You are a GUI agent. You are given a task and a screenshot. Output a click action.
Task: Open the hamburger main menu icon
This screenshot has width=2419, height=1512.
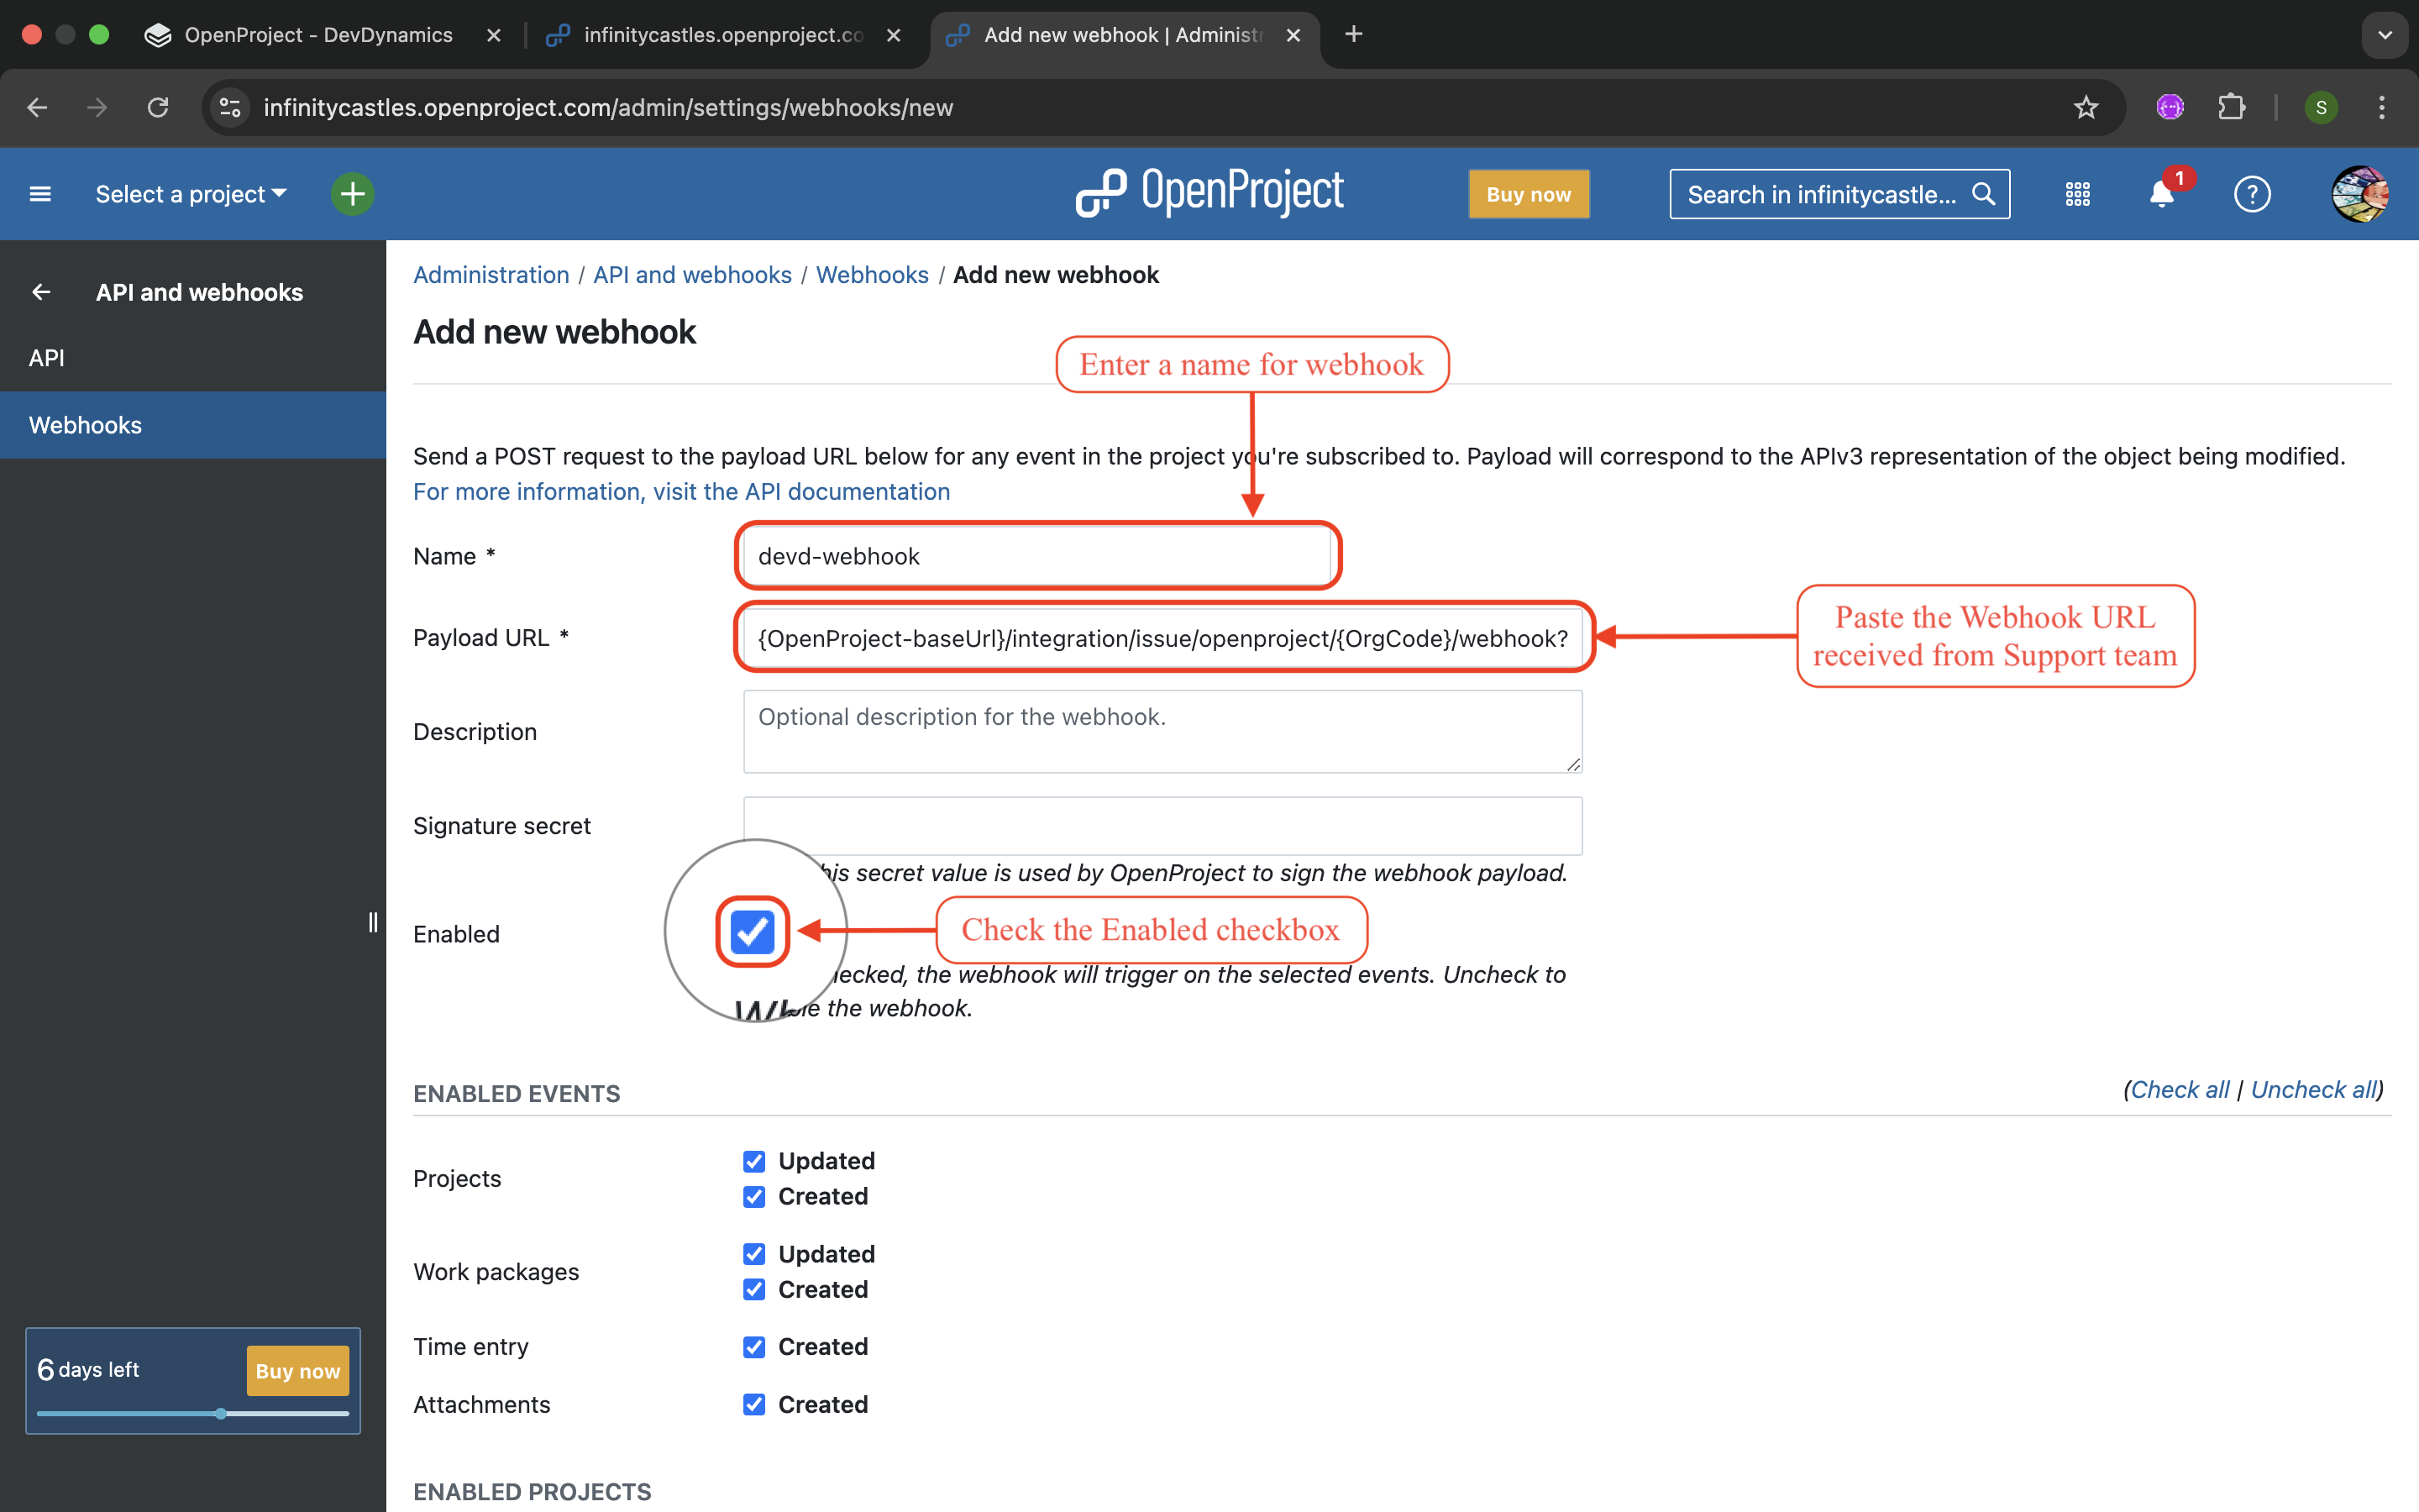pyautogui.click(x=40, y=194)
